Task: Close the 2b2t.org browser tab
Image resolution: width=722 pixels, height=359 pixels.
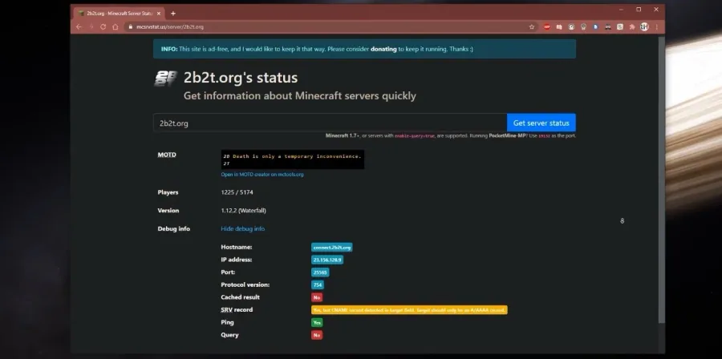Action: click(x=158, y=14)
